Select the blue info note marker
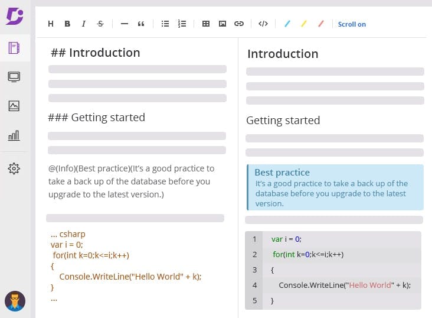This screenshot has height=318, width=432. pos(287,24)
